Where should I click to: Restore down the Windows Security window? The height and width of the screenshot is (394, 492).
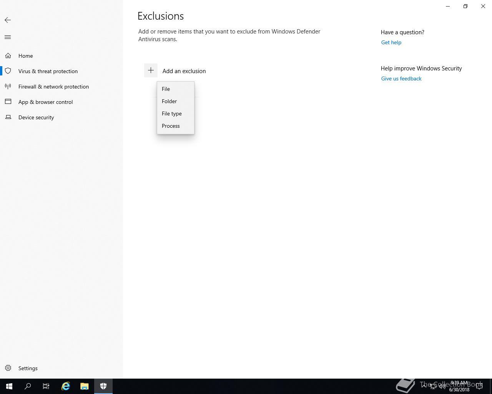[465, 6]
